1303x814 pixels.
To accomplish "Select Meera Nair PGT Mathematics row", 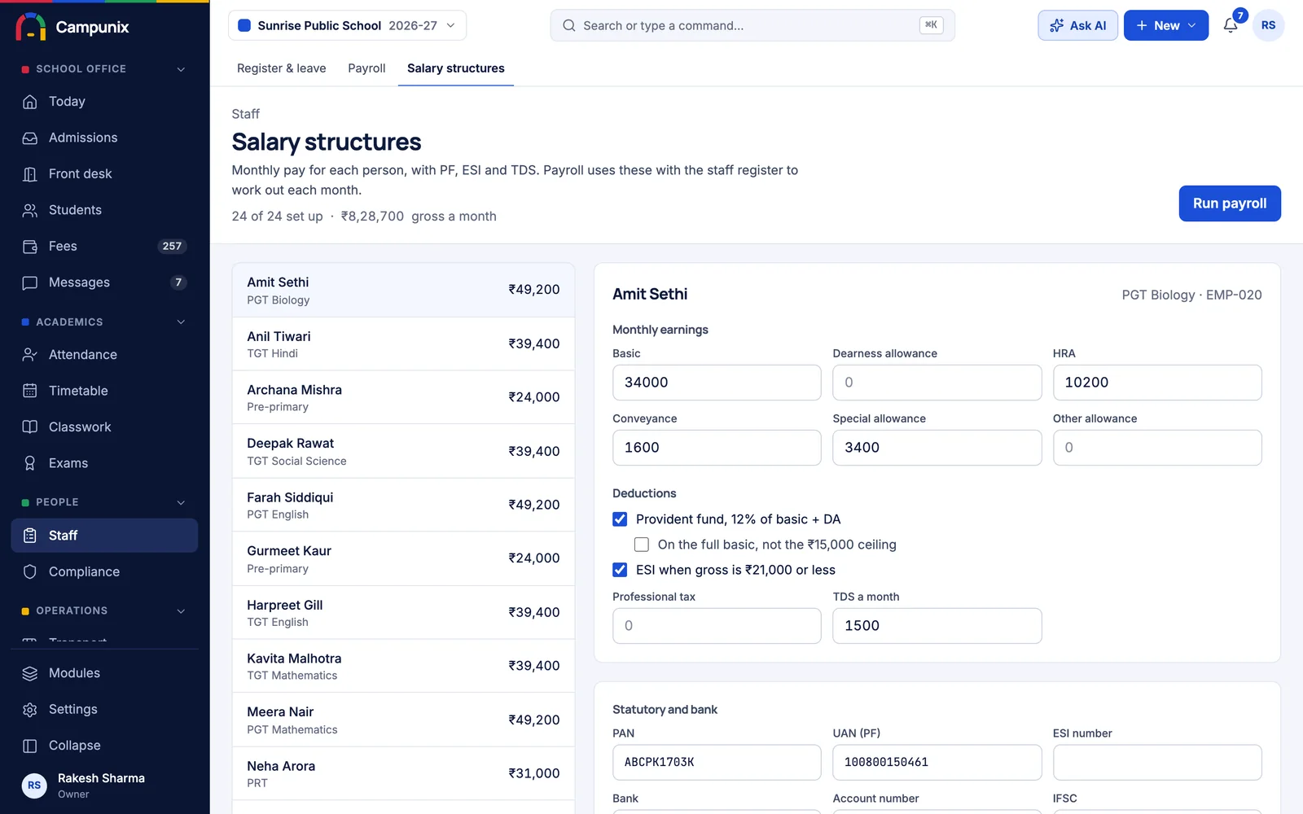I will 403,720.
